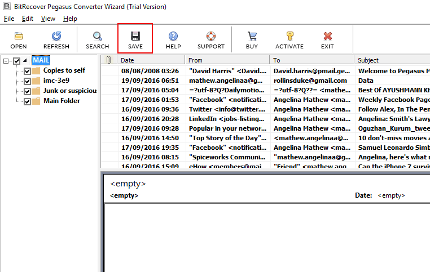
Task: Select the Popular in your network email
Action: (x=265, y=128)
